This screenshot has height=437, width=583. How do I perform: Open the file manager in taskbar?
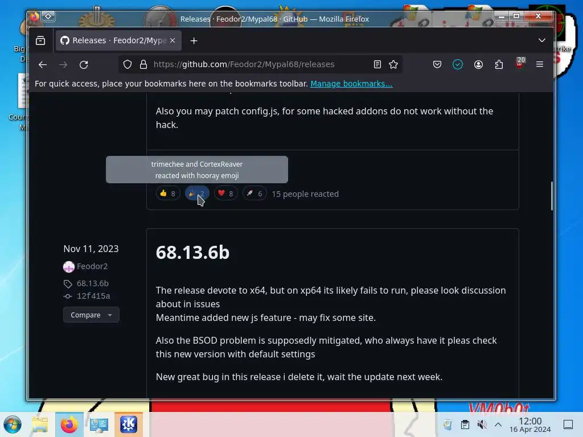pos(40,424)
